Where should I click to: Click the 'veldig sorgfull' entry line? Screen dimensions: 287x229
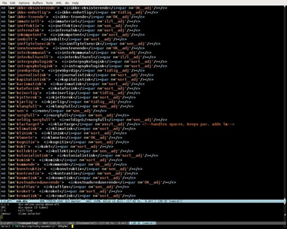tap(84, 120)
